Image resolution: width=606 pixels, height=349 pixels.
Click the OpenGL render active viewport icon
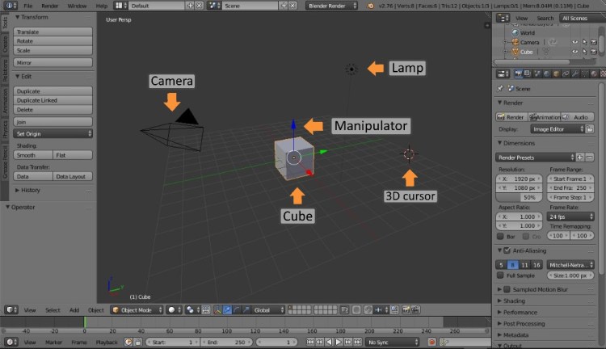coord(406,309)
